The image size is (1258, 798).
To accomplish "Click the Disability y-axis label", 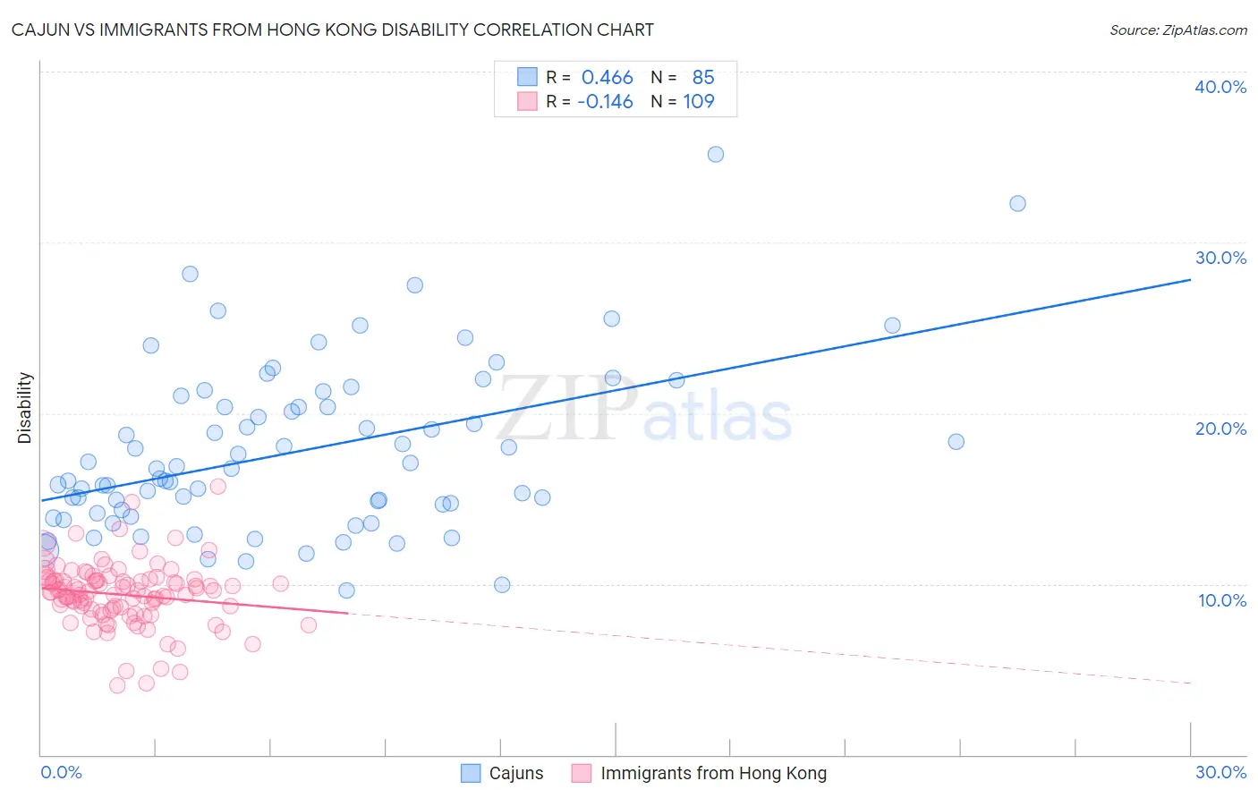I will (x=24, y=408).
